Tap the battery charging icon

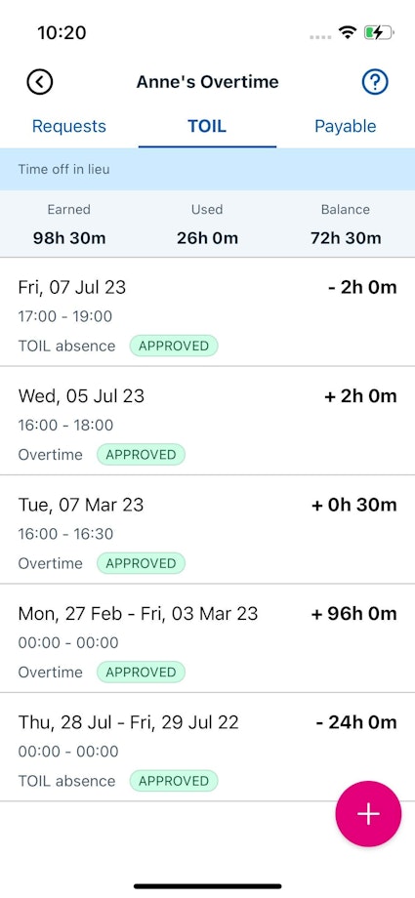click(379, 32)
